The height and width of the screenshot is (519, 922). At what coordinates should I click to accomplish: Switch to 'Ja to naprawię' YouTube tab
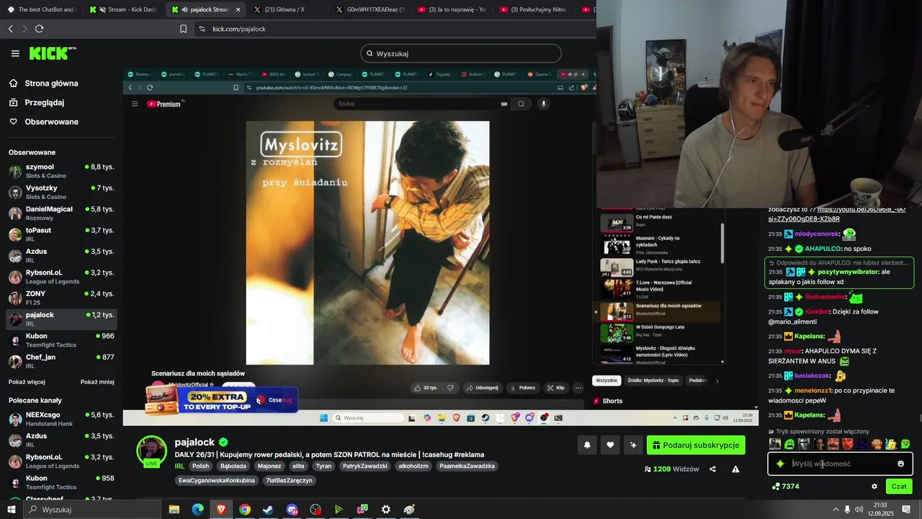tap(452, 9)
